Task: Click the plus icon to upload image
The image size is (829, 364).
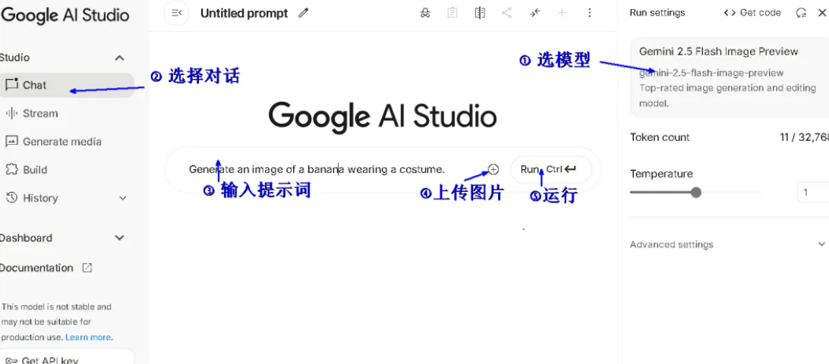Action: point(493,169)
